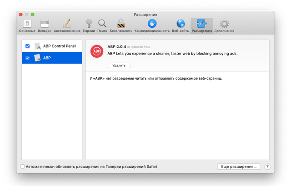This screenshot has height=186, width=291.
Task: Open the Вкладки preferences pane
Action: click(45, 25)
